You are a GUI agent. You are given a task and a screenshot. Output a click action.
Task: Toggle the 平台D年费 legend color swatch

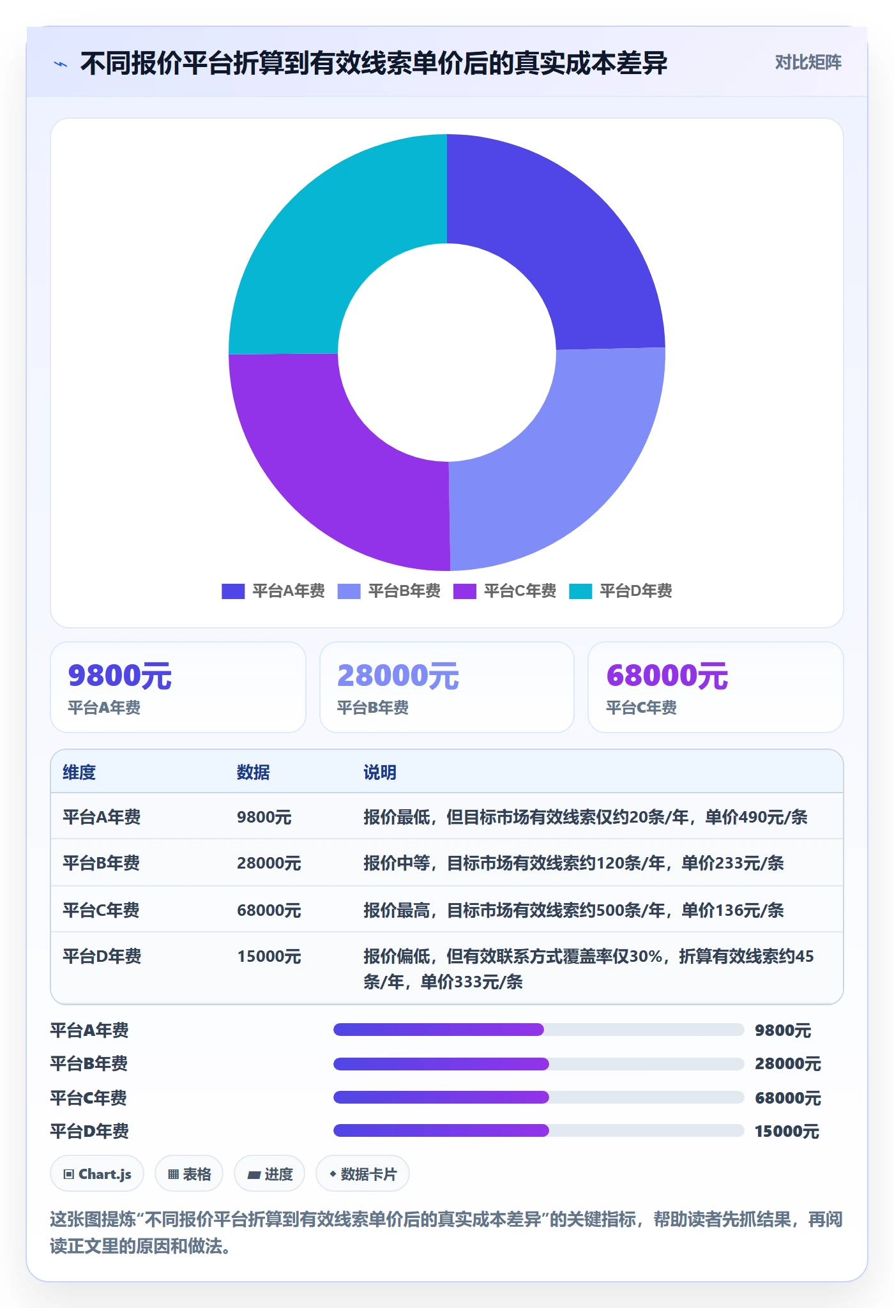580,591
